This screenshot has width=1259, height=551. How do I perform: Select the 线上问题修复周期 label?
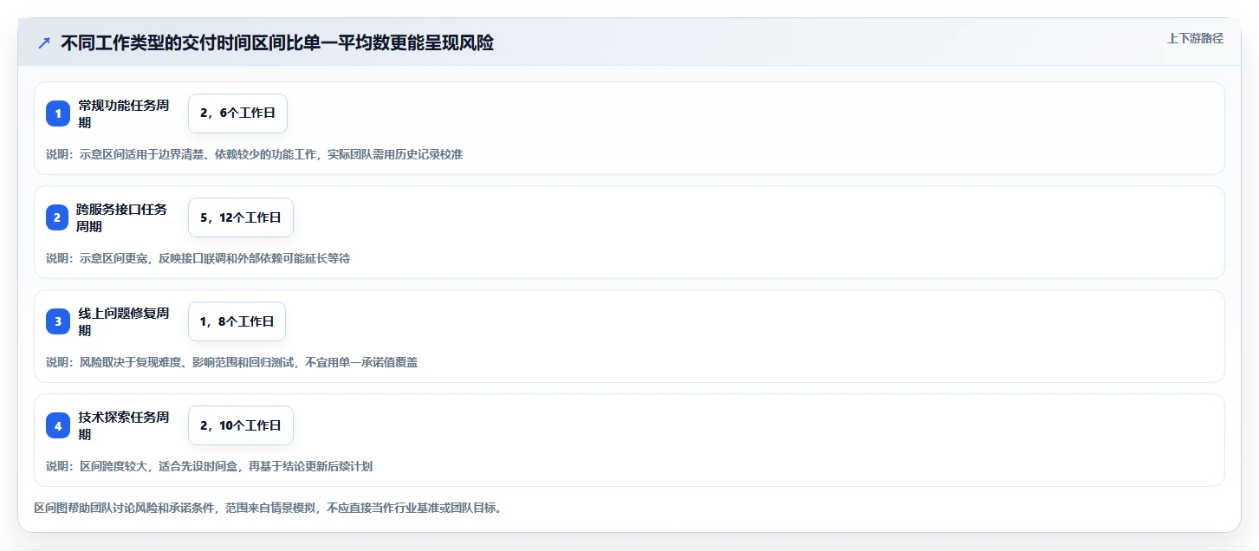(124, 321)
